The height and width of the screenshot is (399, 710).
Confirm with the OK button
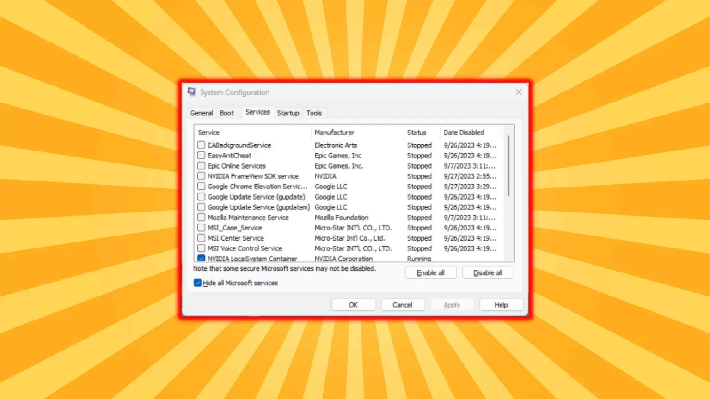point(353,305)
